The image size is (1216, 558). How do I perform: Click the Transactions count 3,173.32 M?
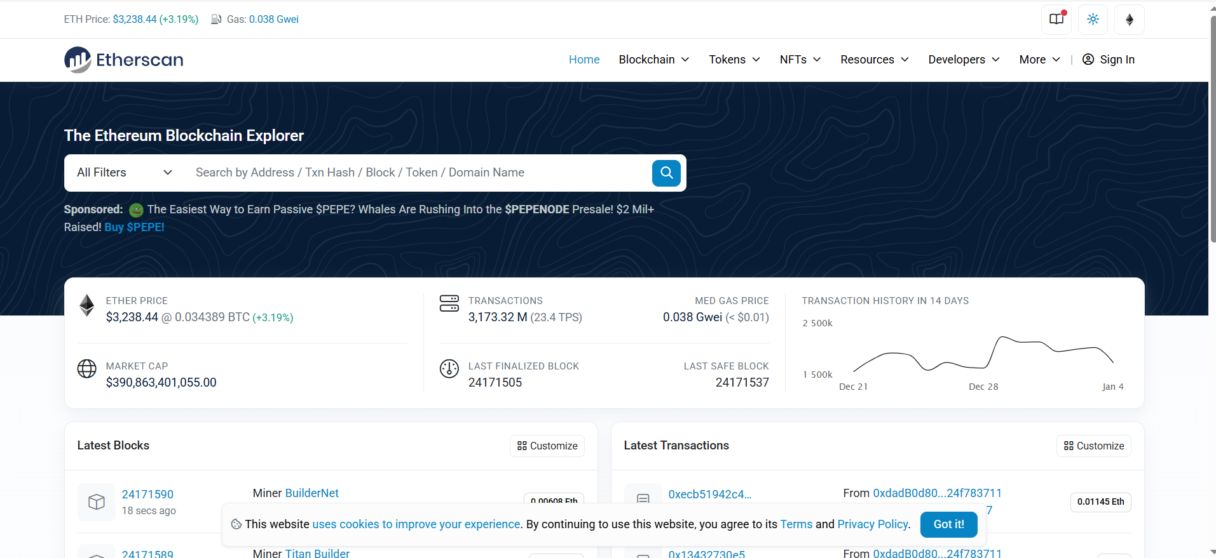[x=498, y=317]
